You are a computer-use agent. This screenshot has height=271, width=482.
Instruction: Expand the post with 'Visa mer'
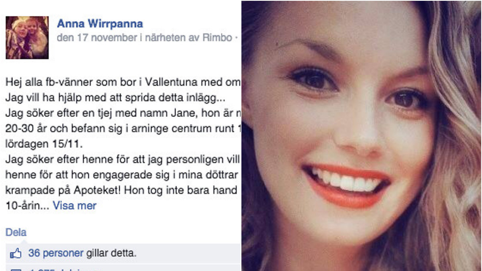click(x=75, y=206)
